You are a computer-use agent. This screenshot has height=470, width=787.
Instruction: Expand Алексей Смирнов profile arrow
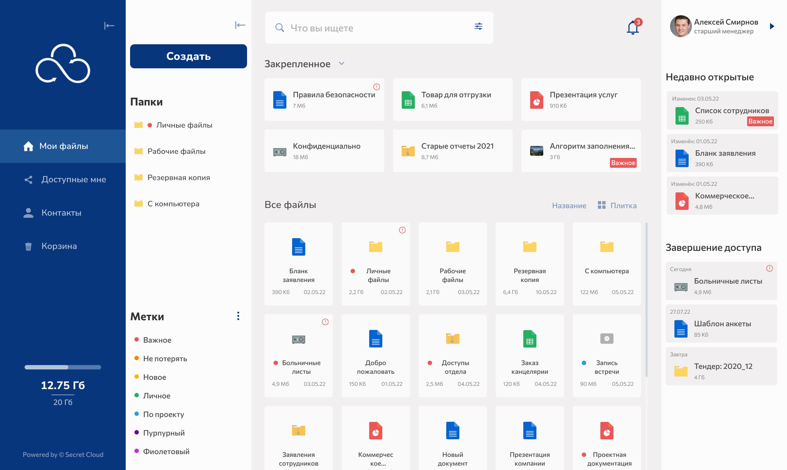click(772, 26)
